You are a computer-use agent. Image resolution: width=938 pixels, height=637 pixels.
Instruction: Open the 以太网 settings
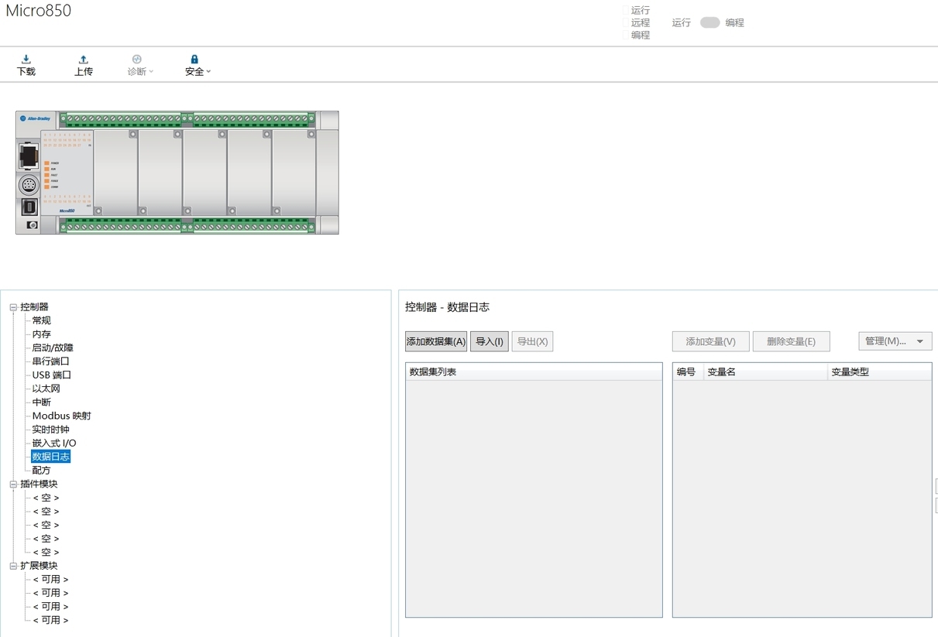click(x=46, y=389)
